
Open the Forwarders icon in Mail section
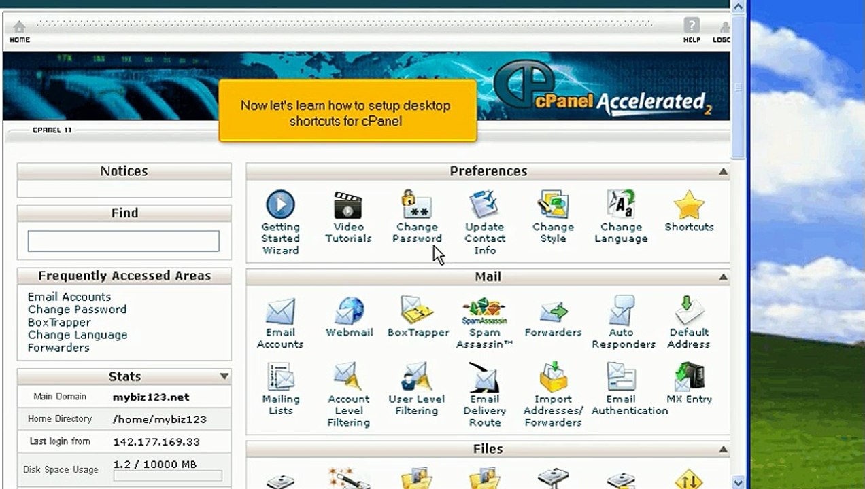(553, 312)
